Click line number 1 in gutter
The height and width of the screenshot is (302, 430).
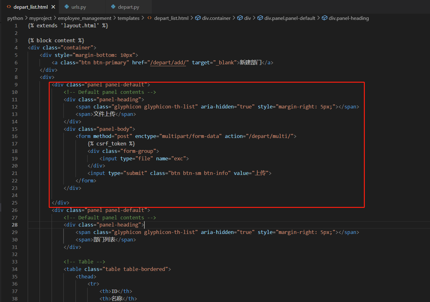[x=16, y=25]
